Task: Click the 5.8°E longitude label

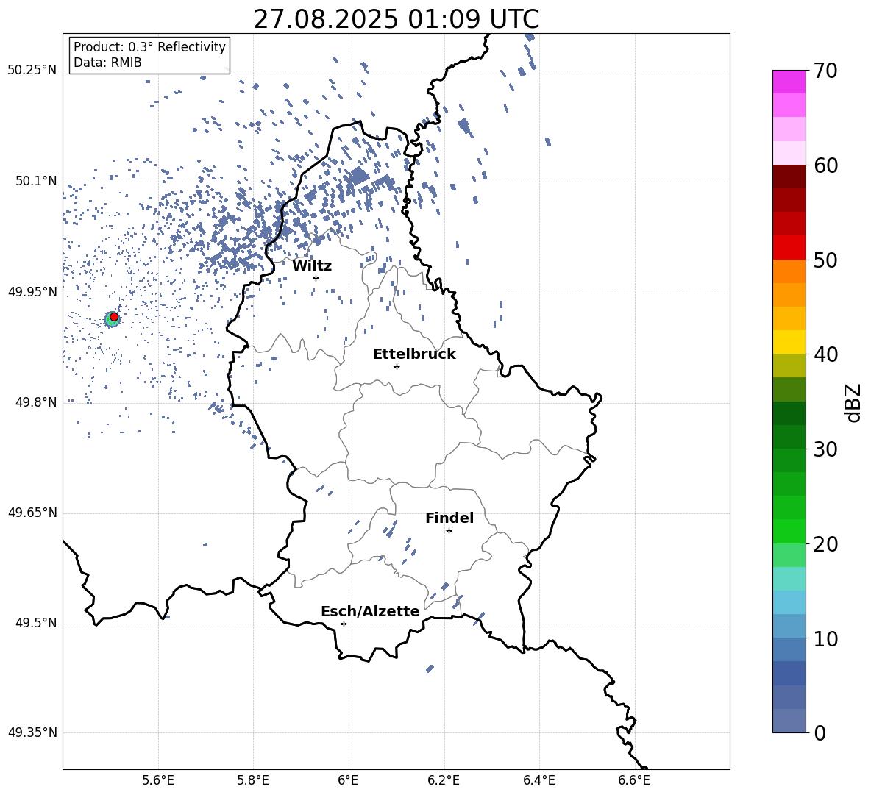Action: click(253, 780)
